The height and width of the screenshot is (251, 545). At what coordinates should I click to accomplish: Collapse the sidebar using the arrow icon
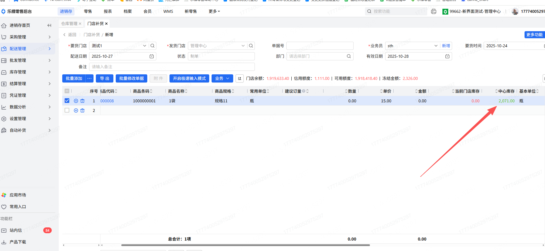(49, 25)
